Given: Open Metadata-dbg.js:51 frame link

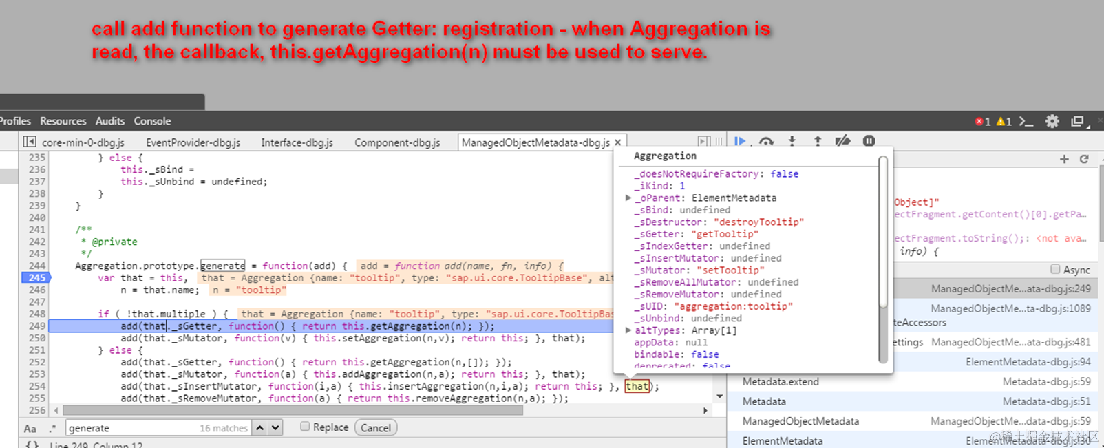Looking at the screenshot, I should click(x=1047, y=401).
